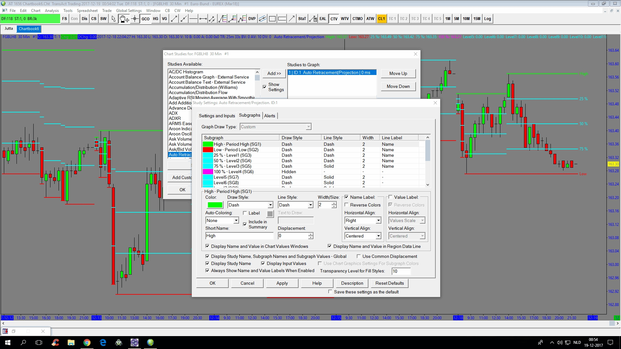621x349 pixels.
Task: Click the CTMO toolbar button
Action: pyautogui.click(x=357, y=19)
